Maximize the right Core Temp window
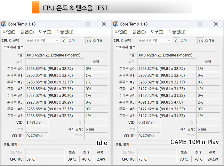Screen dimensions: 224x167 pyautogui.click(x=200, y=24)
